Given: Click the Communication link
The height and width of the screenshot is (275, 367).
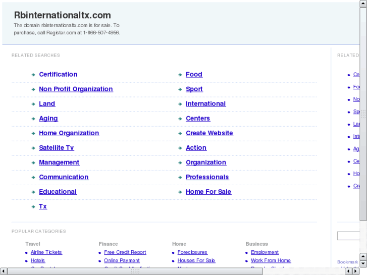Looking at the screenshot, I should 64,177.
